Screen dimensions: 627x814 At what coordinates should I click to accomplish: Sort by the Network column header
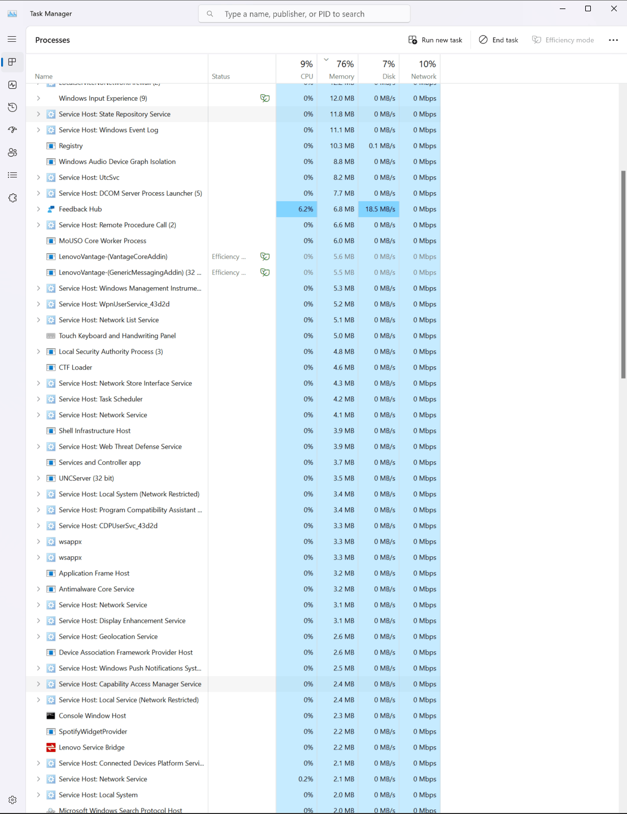pyautogui.click(x=420, y=69)
